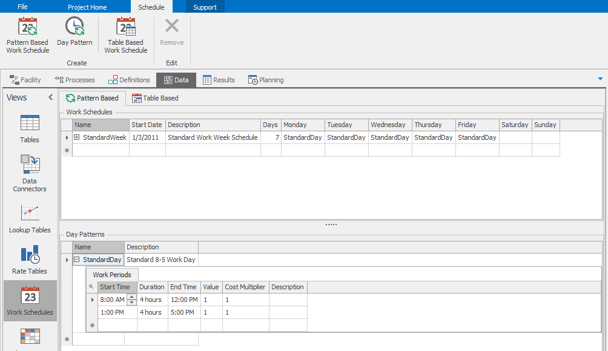Screen dimensions: 608x351
Task: Select the 5:00 PM end time cell
Action: coord(184,312)
